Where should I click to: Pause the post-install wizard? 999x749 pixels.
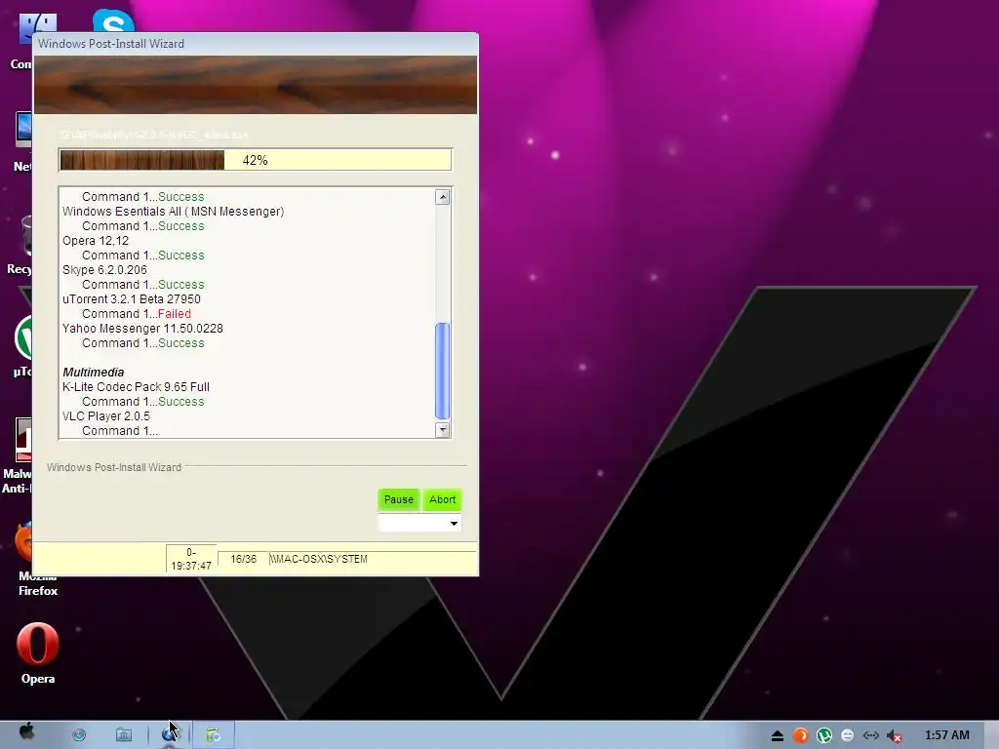pos(399,499)
